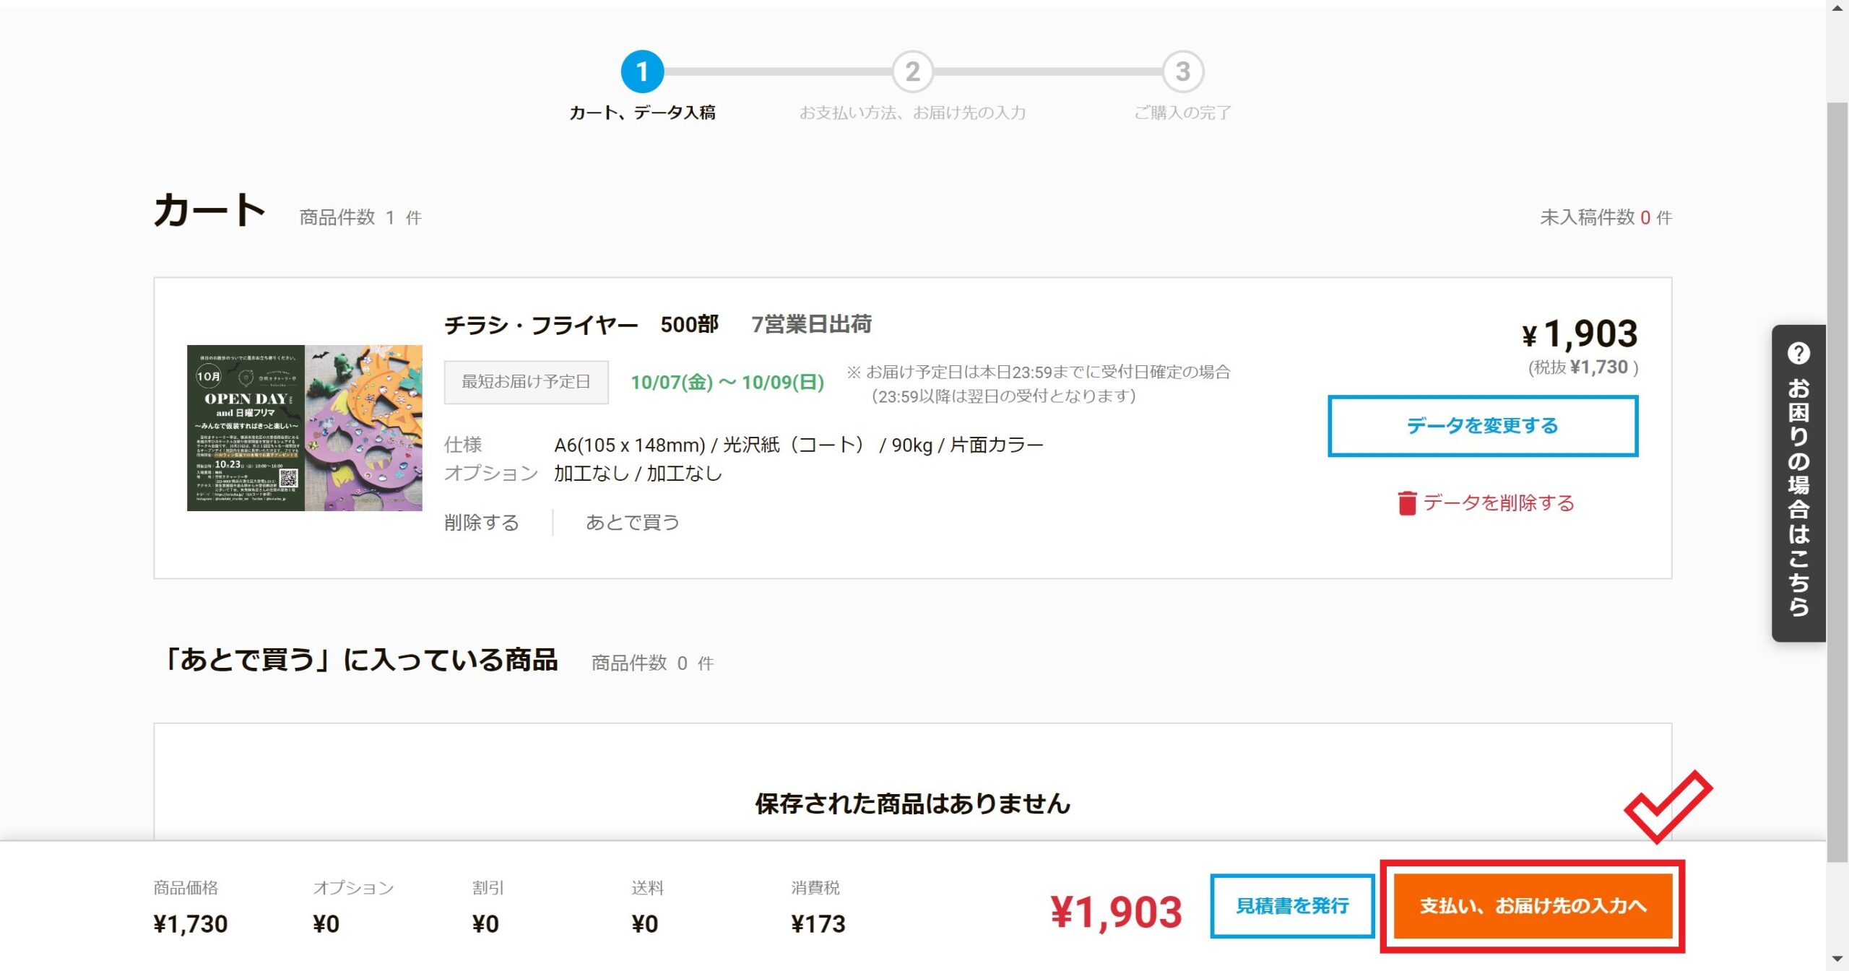Open the お困りの場合はこちら help side tab
This screenshot has width=1849, height=971.
[1798, 498]
